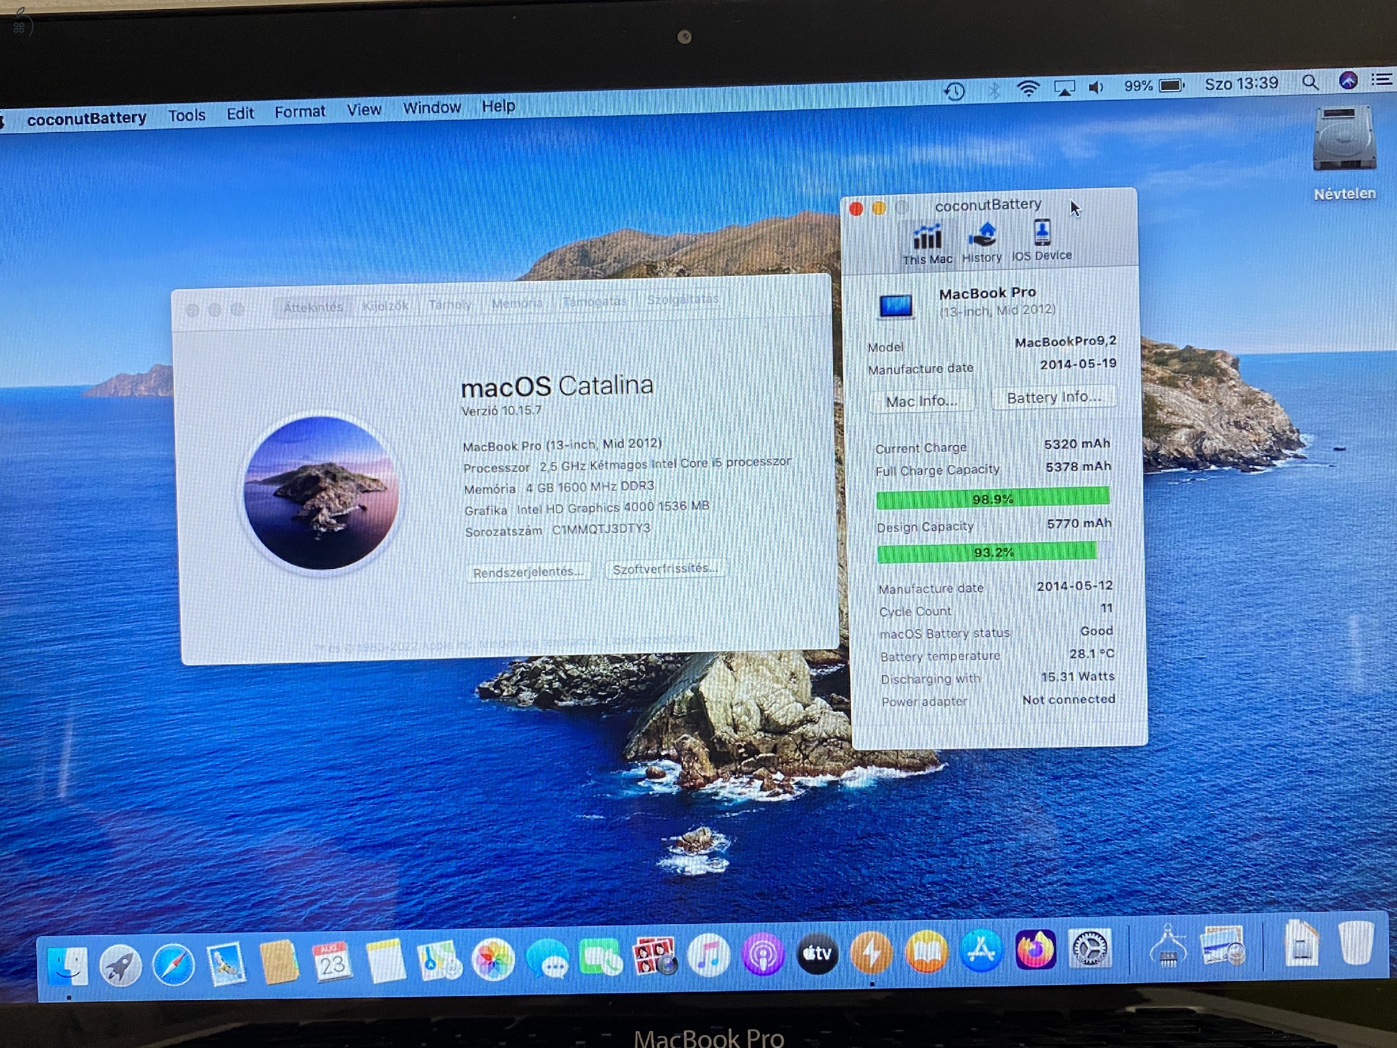The width and height of the screenshot is (1397, 1048).
Task: Select the This Mac toolbar icon
Action: pos(927,244)
